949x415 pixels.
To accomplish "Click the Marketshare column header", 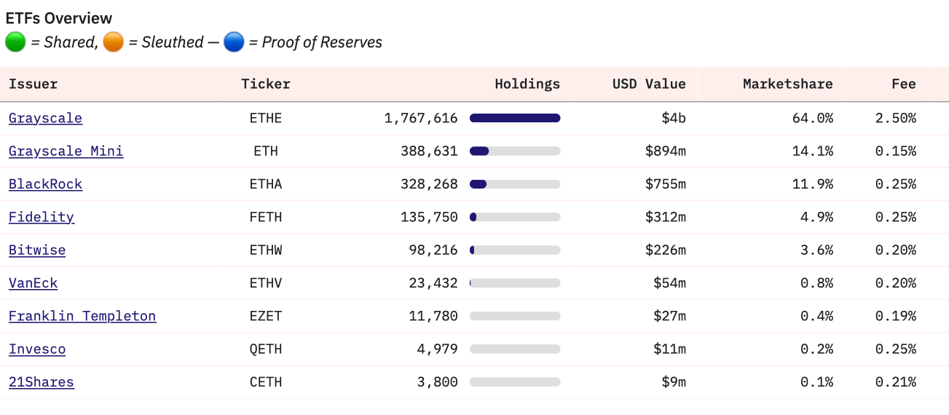I will [787, 84].
